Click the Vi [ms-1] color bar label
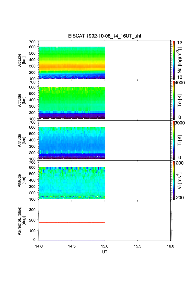 click(179, 181)
